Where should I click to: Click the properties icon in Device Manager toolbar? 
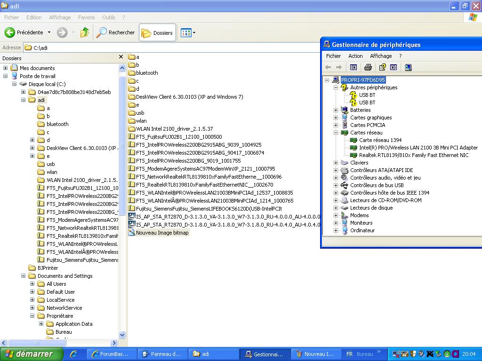[x=382, y=67]
